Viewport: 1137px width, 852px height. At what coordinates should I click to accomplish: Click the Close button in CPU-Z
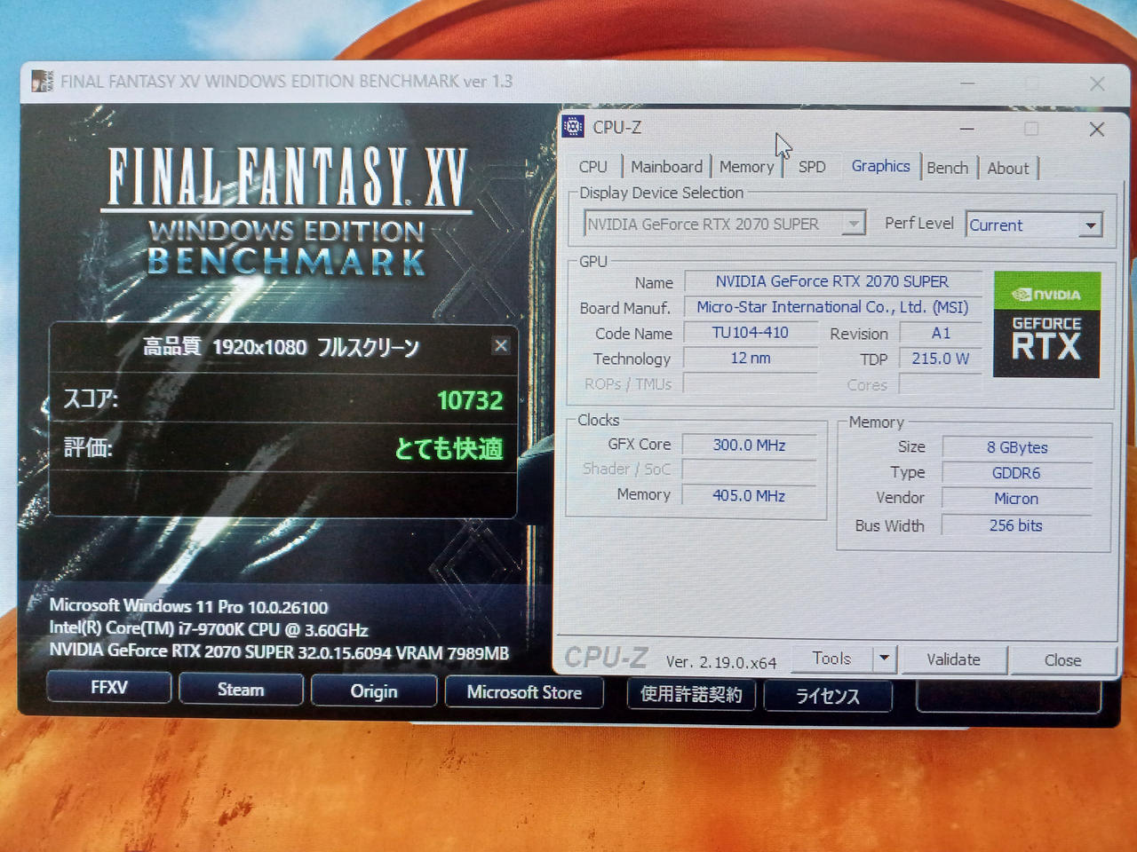(1062, 660)
